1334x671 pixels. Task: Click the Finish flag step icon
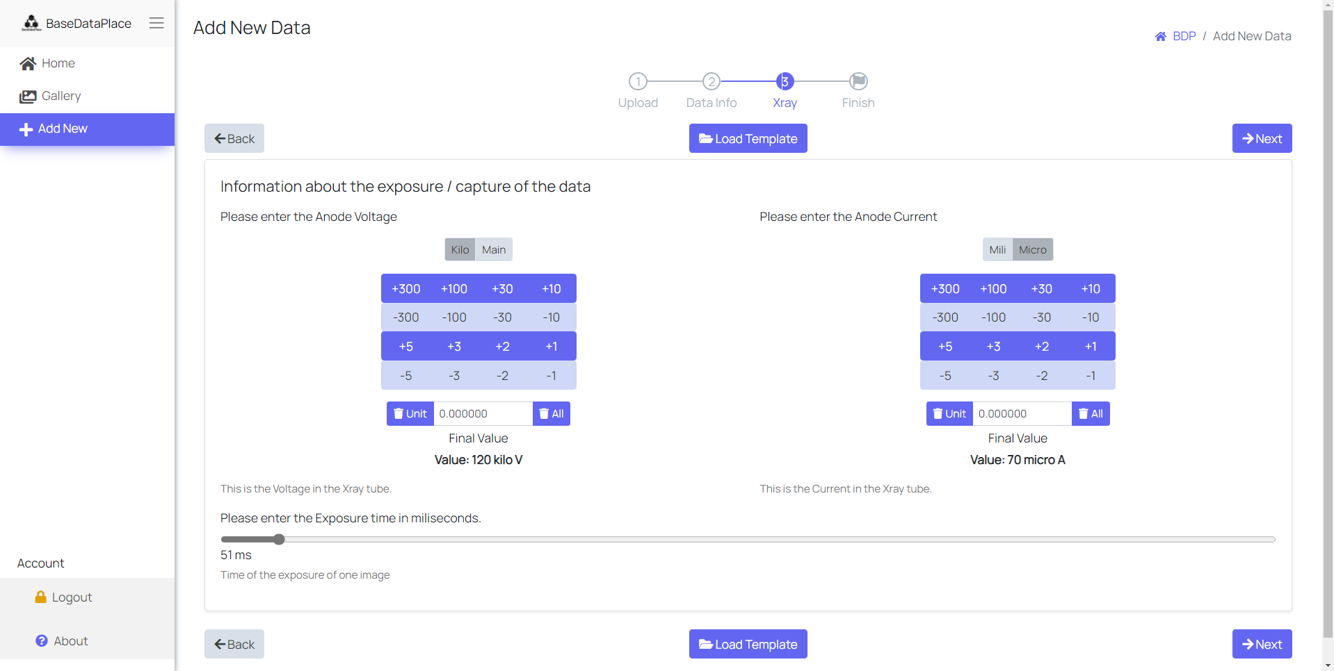pos(858,81)
